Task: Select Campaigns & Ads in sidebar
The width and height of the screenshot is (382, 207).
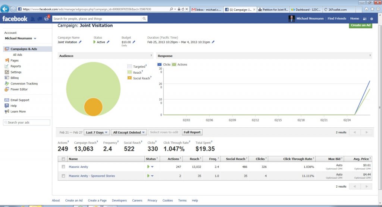Action: pos(28,49)
